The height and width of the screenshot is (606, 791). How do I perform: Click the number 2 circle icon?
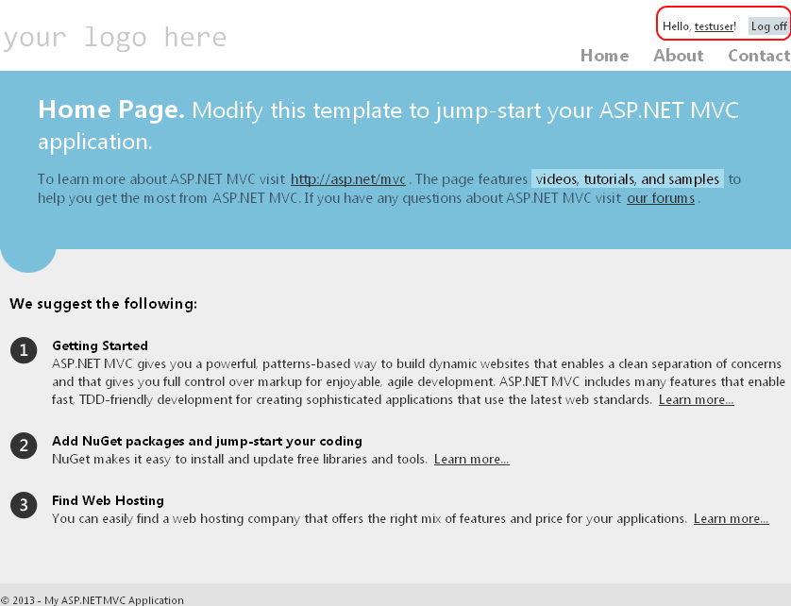coord(24,446)
